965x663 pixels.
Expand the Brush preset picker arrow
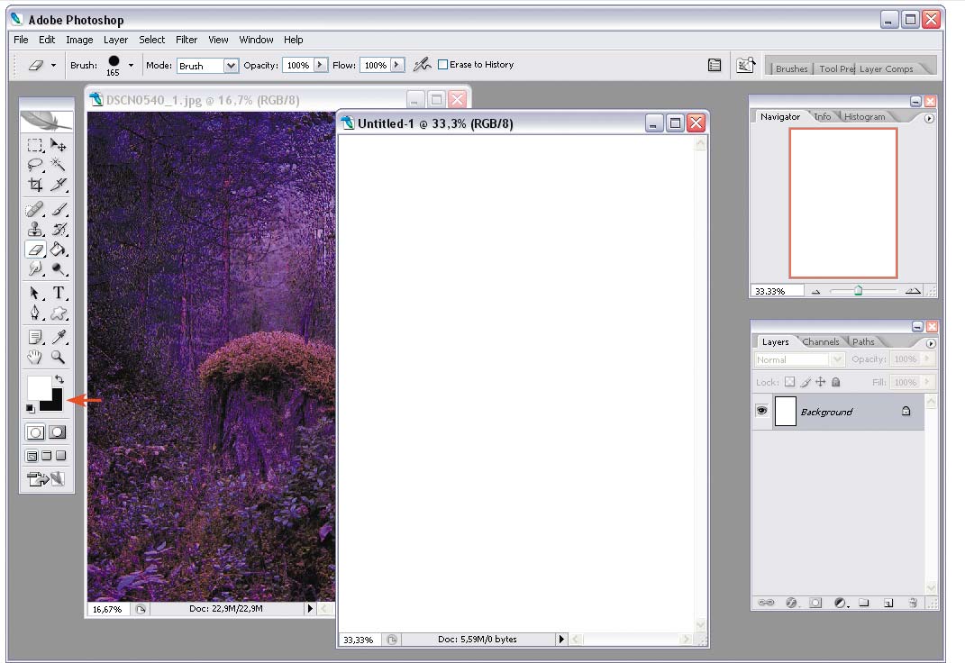[131, 65]
